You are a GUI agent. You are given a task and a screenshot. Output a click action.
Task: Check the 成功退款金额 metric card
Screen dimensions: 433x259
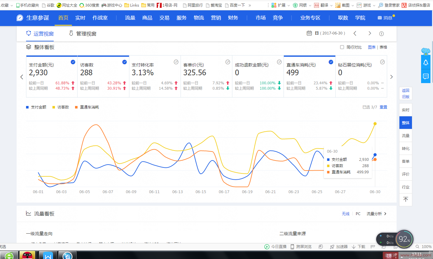click(x=279, y=62)
